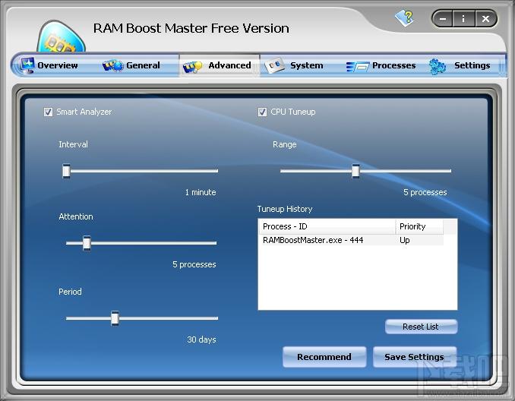The image size is (515, 401).
Task: Disable the CPU Tuneup checkbox
Action: pyautogui.click(x=262, y=112)
